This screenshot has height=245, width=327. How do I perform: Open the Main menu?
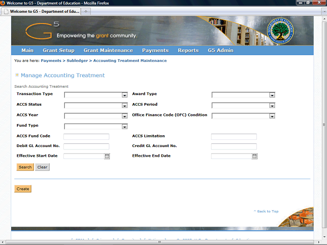click(x=28, y=51)
